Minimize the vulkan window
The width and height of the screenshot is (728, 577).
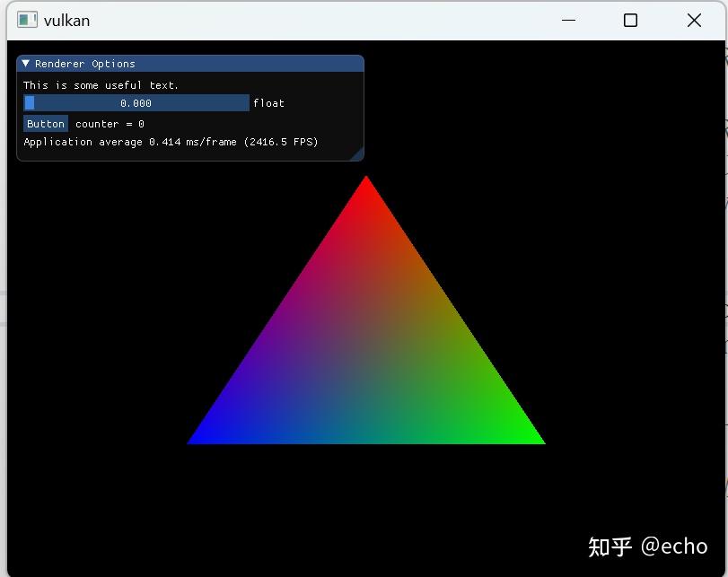point(567,20)
